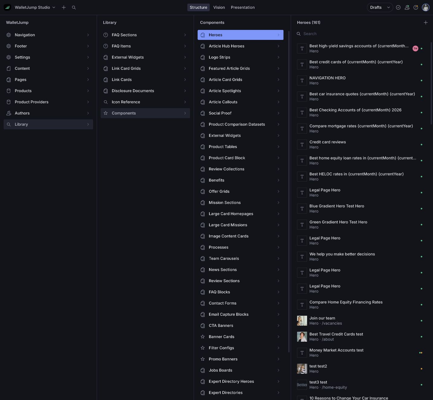
Task: Open the user avatar menu
Action: pyautogui.click(x=426, y=7)
